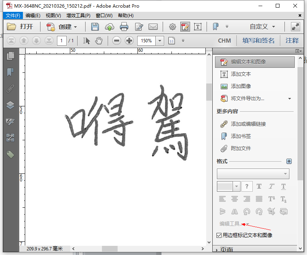Switch to full-screen with the expand arrows icon

tap(296, 27)
